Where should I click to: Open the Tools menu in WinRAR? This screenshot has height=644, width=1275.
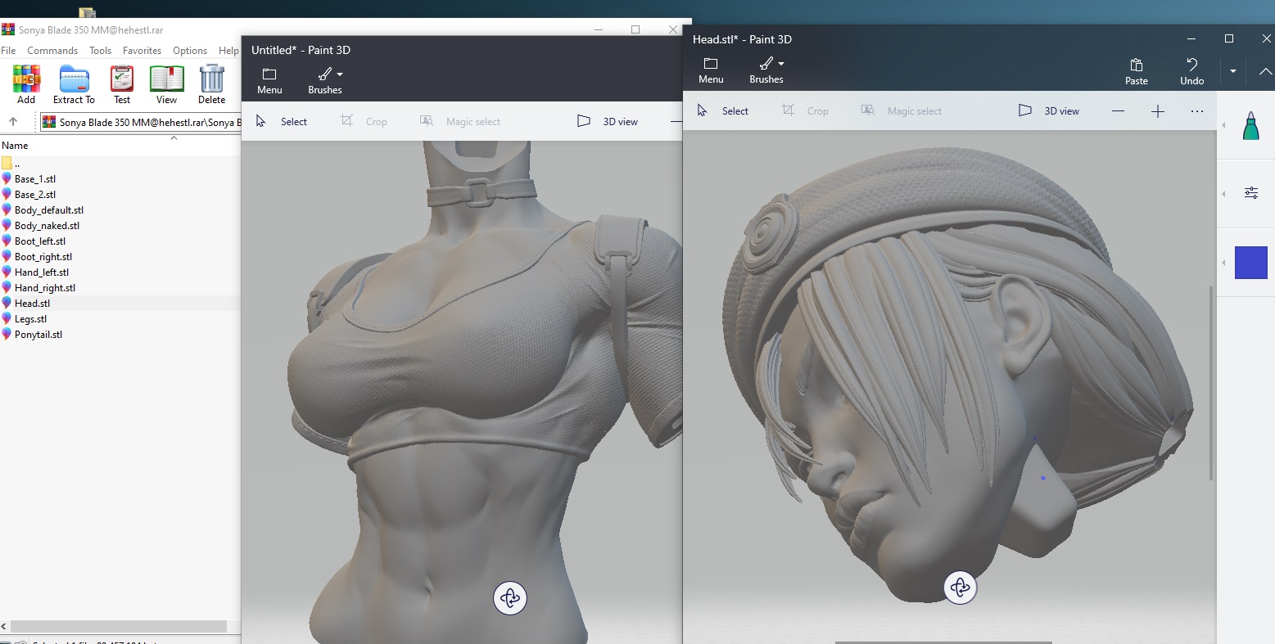click(x=101, y=50)
